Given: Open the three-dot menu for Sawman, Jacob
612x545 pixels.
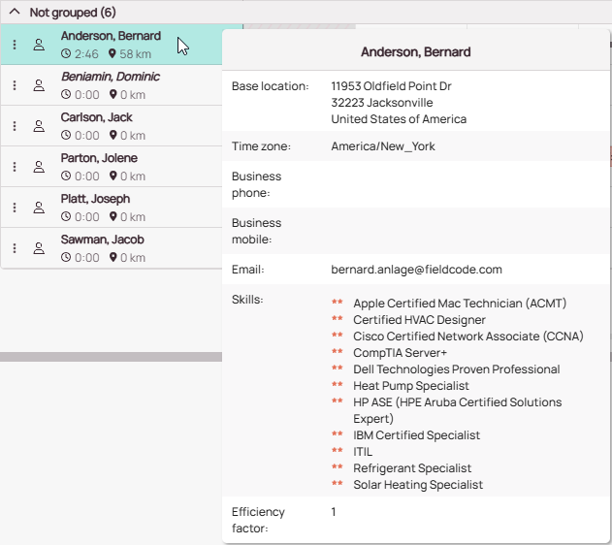Looking at the screenshot, I should 15,248.
